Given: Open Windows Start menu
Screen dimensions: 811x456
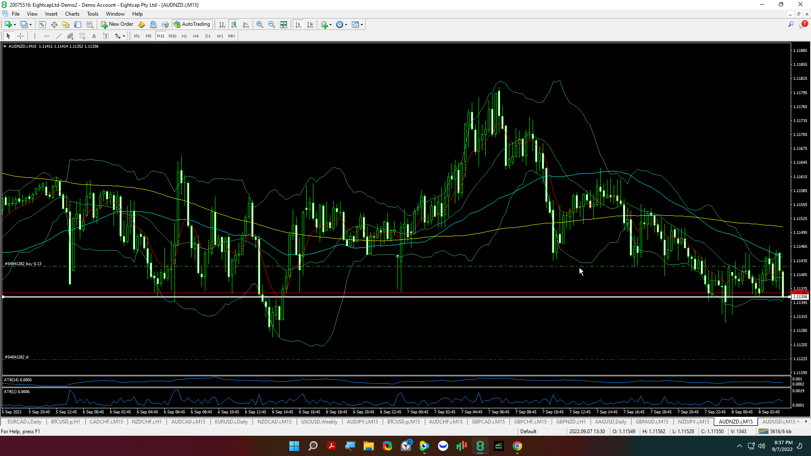Looking at the screenshot, I should [294, 446].
